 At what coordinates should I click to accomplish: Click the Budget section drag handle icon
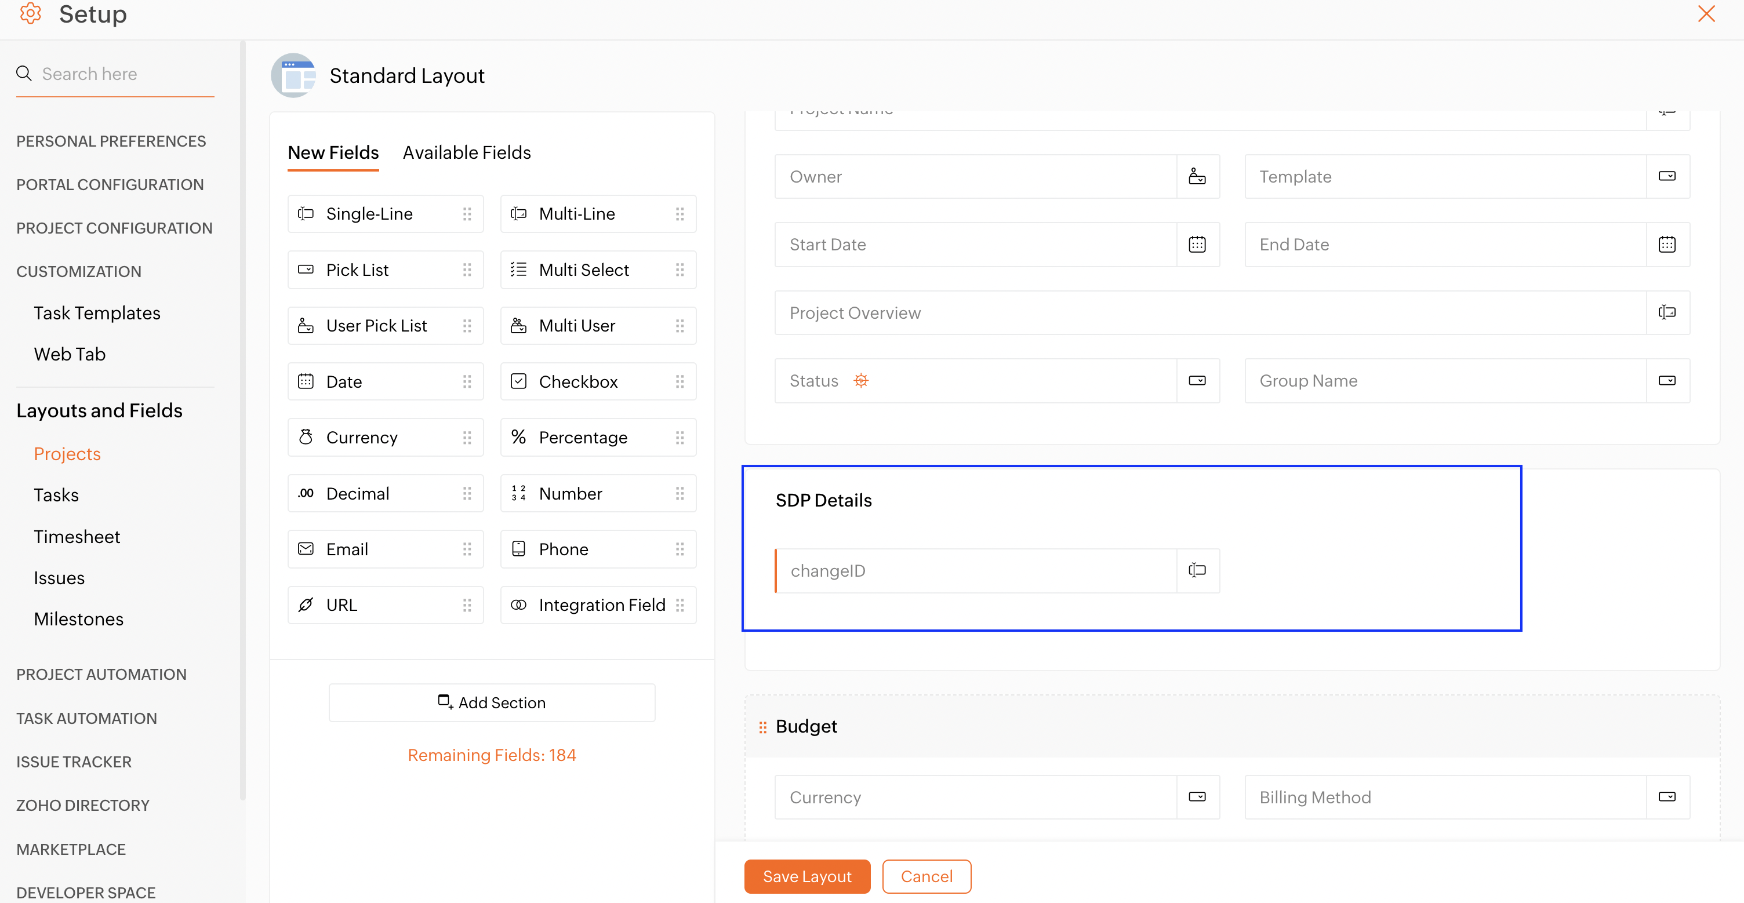(762, 726)
